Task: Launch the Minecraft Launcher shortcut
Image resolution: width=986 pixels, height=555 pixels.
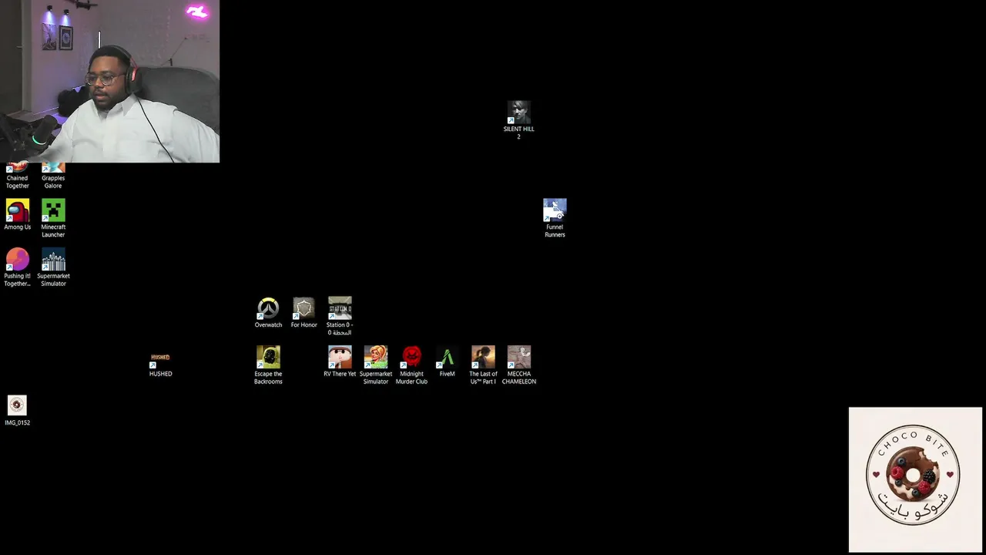Action: click(x=53, y=218)
